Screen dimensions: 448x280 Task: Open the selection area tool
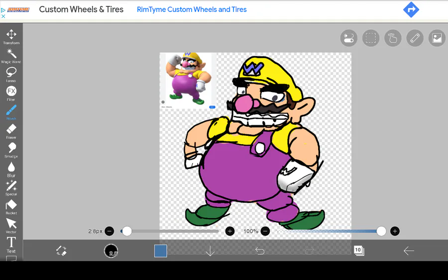pyautogui.click(x=370, y=38)
